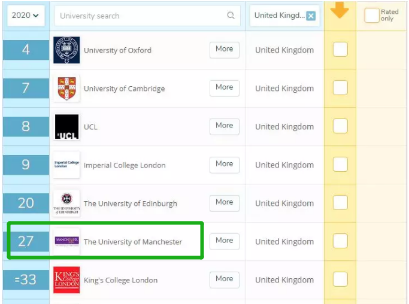409x304 pixels.
Task: Open the 2020 year dropdown
Action: [25, 16]
